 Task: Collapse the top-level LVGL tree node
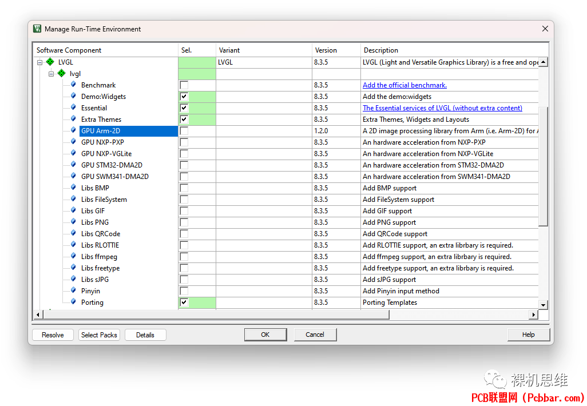pos(39,62)
